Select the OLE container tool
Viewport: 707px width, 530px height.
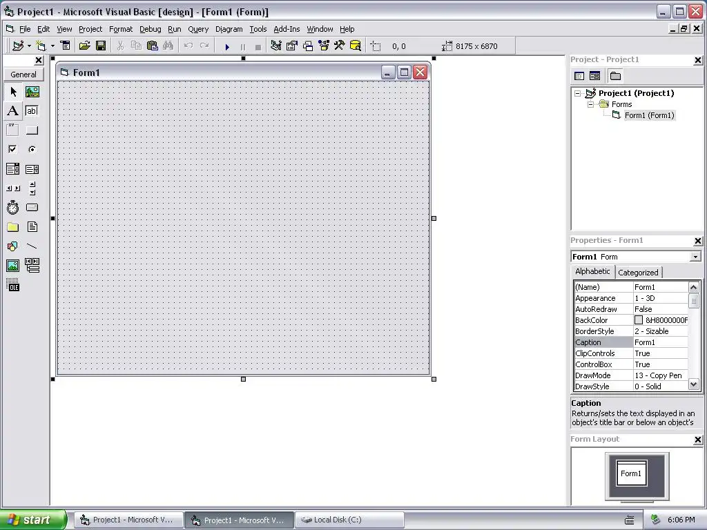(13, 285)
